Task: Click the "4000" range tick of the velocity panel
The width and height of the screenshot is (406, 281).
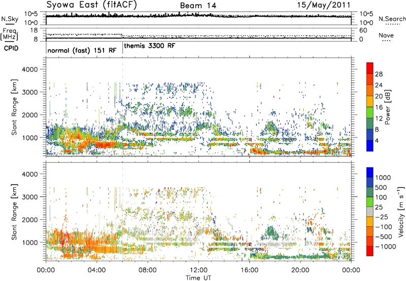Action: pos(29,174)
